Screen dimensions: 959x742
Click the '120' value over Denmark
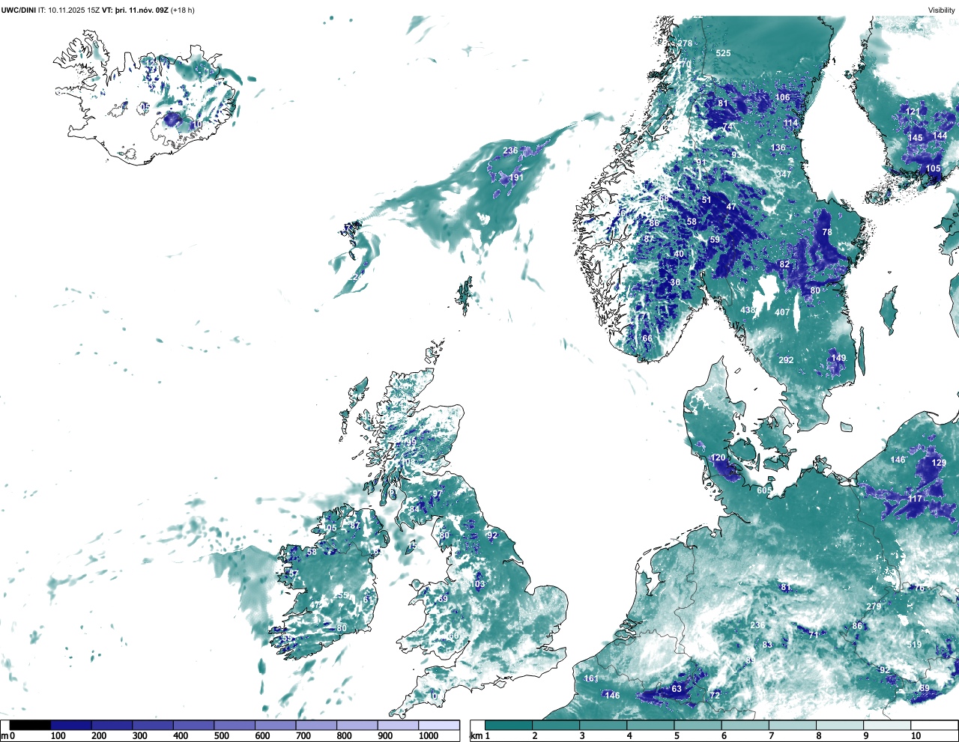click(718, 457)
